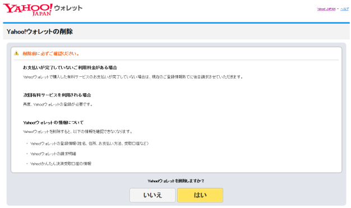Click bullet Yahoo!ウォレットの登録情報
Screen dimensions: 351x208
click(90, 144)
